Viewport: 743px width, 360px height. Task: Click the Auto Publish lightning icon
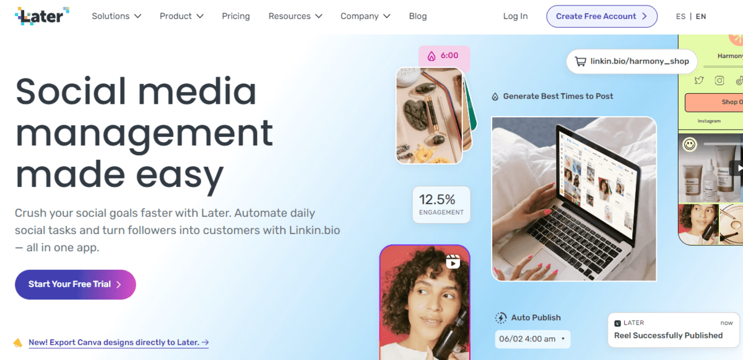pos(501,318)
